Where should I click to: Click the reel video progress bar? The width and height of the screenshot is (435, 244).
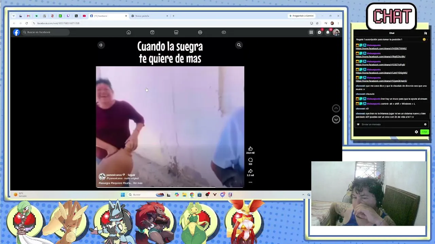[x=170, y=187]
